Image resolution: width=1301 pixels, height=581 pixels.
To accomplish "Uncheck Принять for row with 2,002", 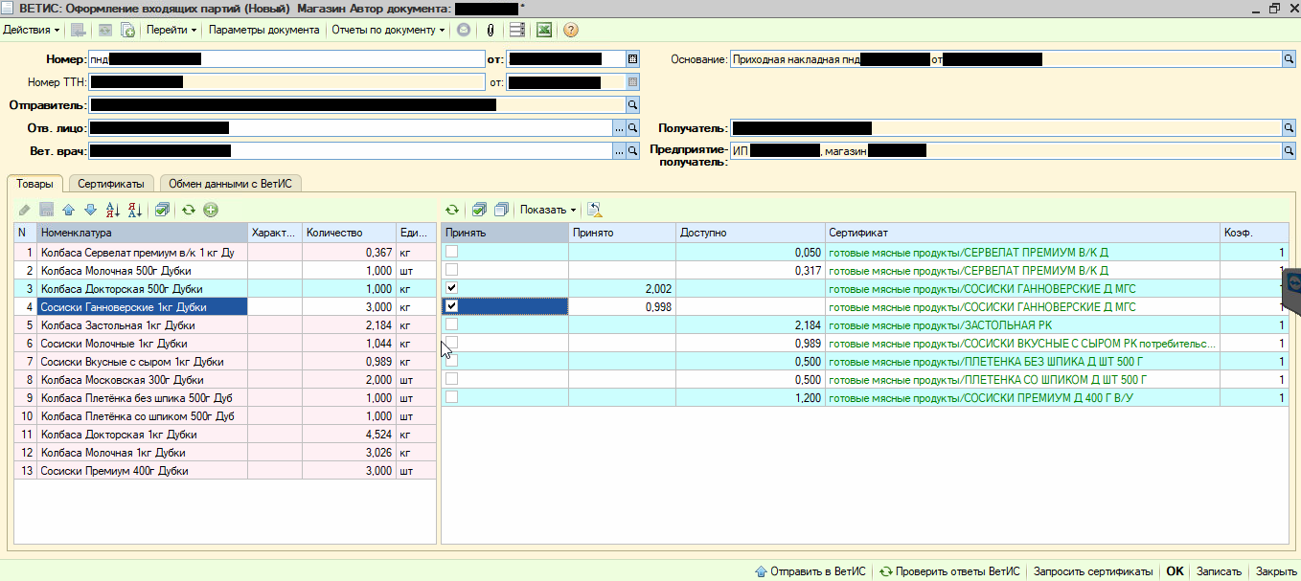I will coord(452,288).
